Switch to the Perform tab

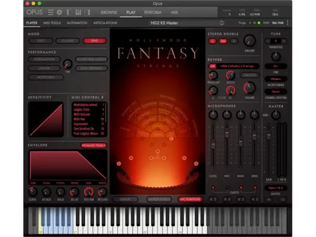pos(153,13)
